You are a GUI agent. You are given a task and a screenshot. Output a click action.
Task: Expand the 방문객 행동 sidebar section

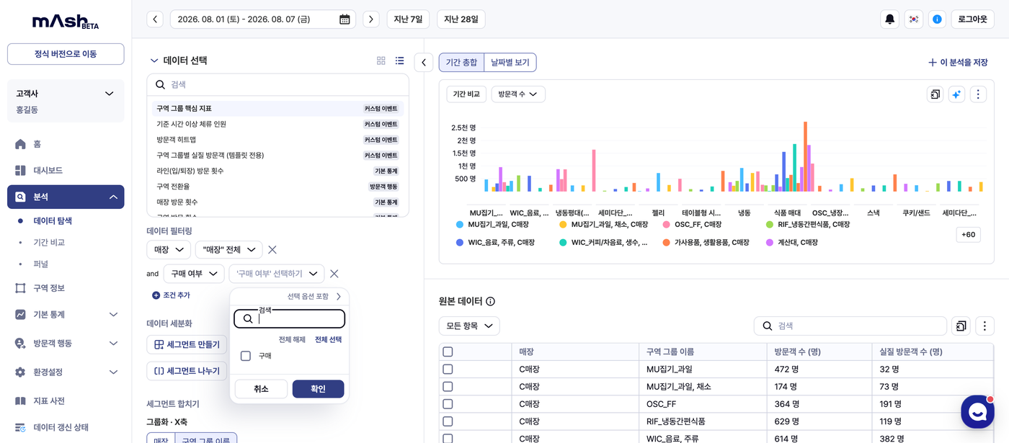113,344
